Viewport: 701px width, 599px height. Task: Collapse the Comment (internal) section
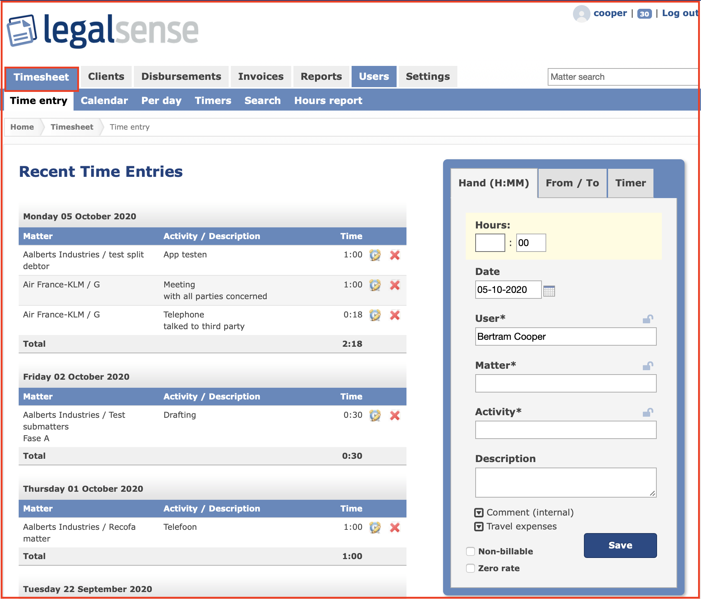478,512
